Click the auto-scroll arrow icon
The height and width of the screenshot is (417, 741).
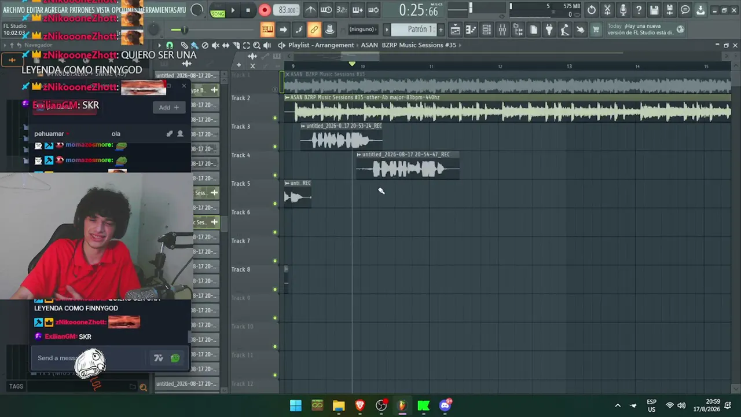(283, 30)
